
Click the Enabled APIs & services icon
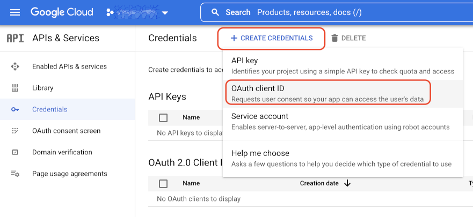click(15, 66)
